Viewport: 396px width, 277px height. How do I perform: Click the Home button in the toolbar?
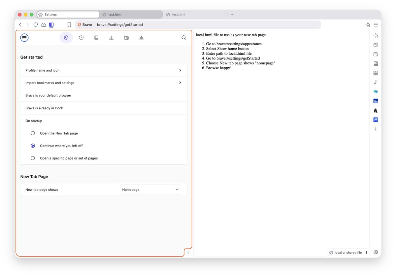(x=44, y=25)
